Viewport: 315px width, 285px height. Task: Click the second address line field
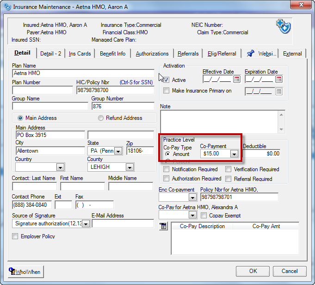121,135
